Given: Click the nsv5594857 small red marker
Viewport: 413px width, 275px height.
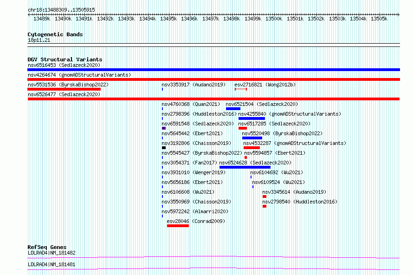Looking at the screenshot, I should (246, 157).
